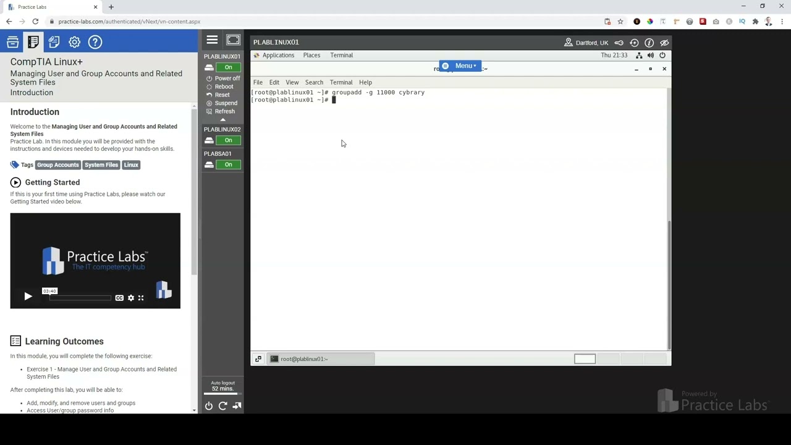Click the terminal window scrollbar
Image resolution: width=791 pixels, height=445 pixels.
669,284
